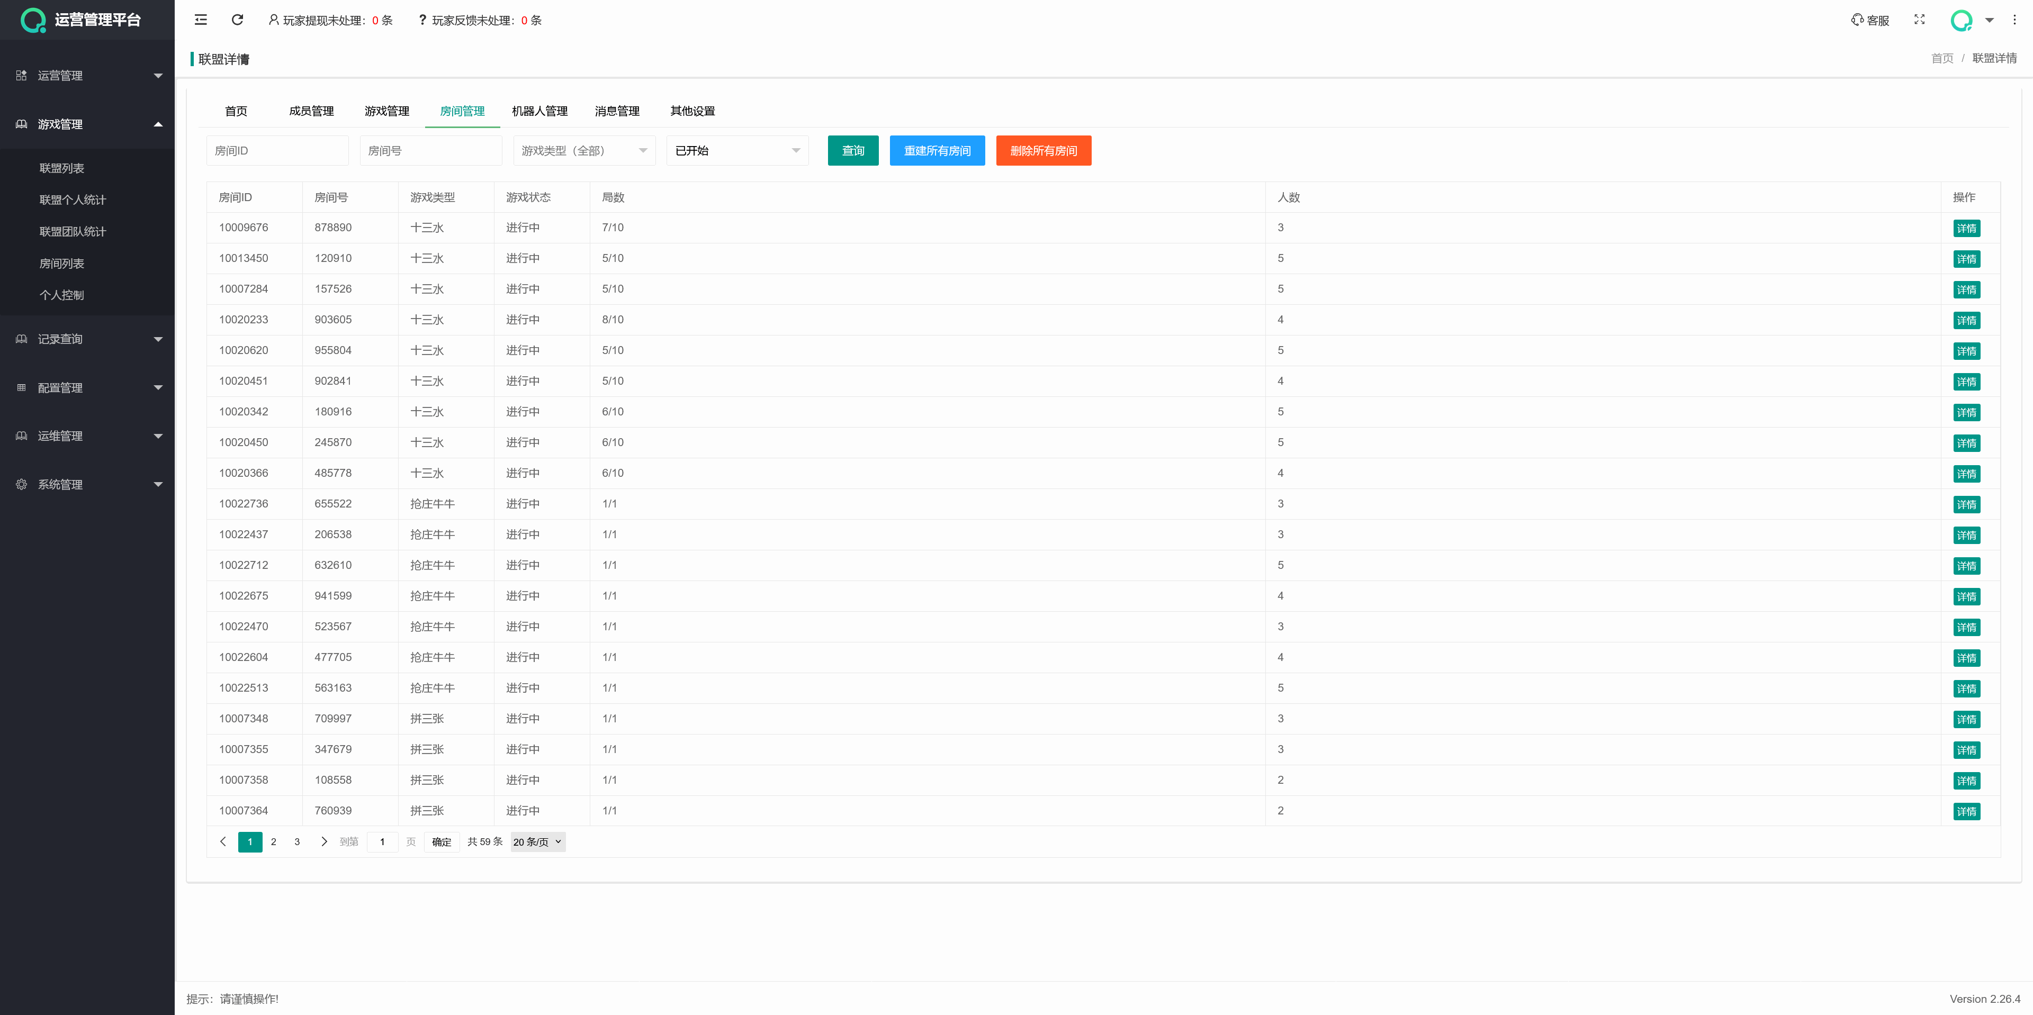
Task: Click the refresh icon in the top bar
Action: click(238, 20)
